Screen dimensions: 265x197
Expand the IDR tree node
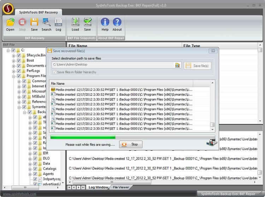pos(30,154)
